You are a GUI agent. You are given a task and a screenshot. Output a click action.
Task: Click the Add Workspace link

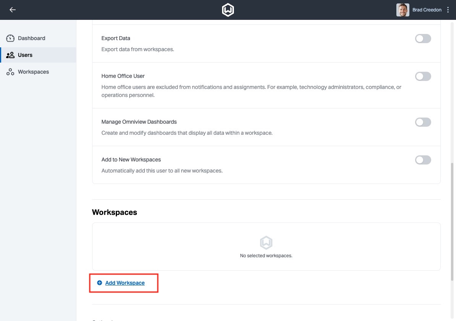point(125,282)
